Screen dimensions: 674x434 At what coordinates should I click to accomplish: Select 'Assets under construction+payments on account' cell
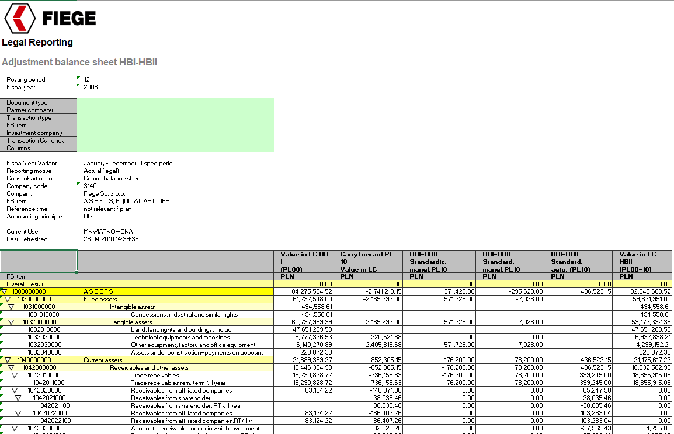(175, 352)
